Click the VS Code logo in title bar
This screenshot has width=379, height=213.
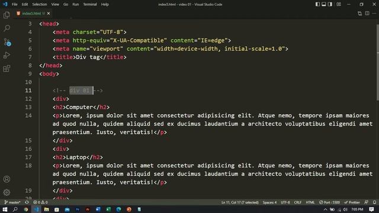5,4
